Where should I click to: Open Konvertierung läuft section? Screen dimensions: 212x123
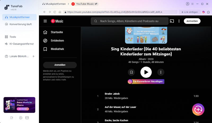(19, 24)
